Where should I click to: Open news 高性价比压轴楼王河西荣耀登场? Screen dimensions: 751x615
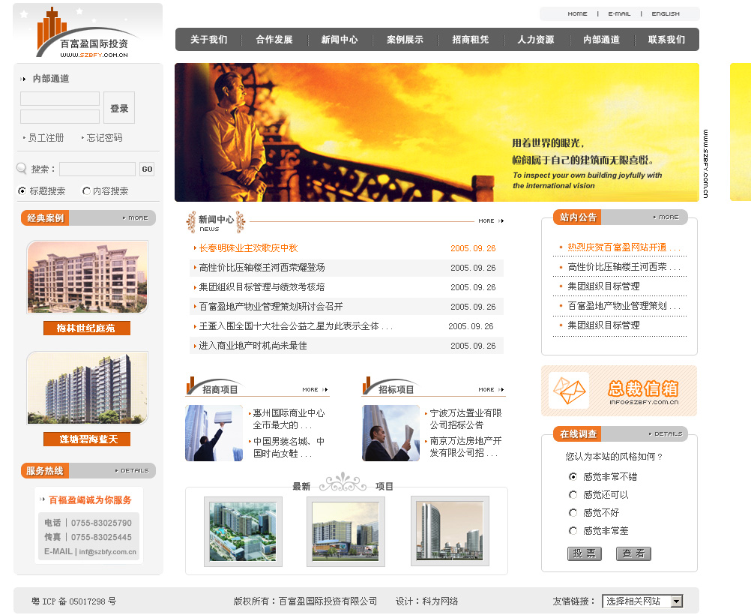[x=262, y=268]
